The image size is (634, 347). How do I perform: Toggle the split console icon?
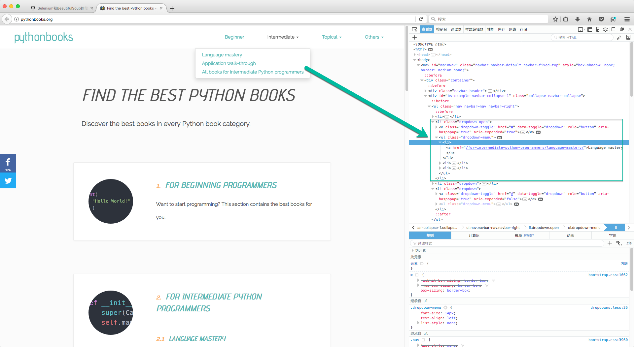(x=590, y=29)
